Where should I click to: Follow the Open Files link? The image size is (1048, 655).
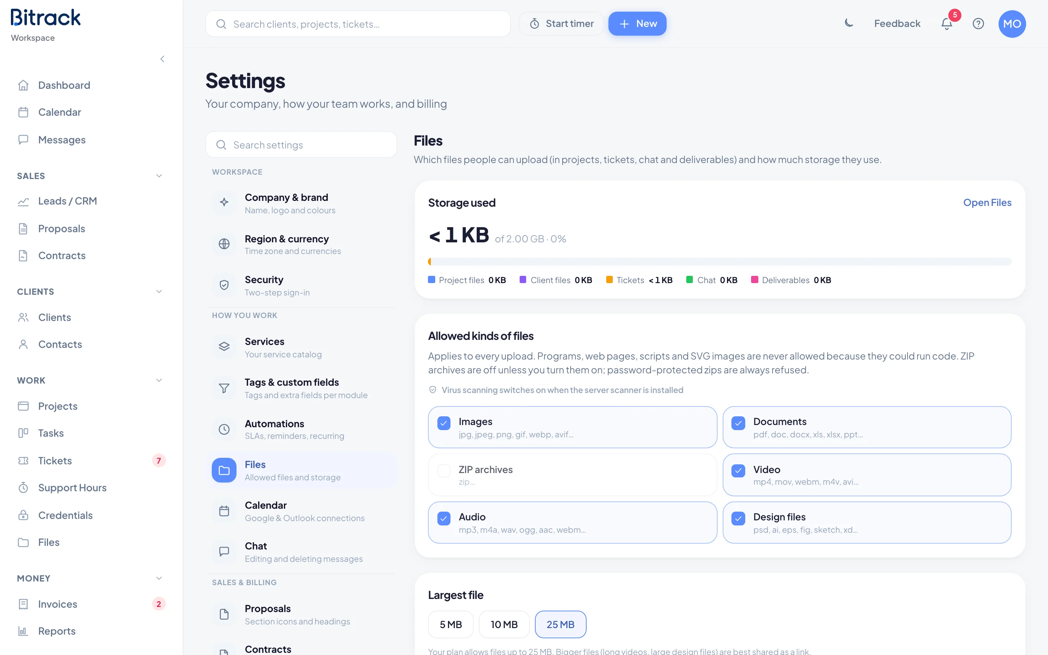(x=987, y=203)
